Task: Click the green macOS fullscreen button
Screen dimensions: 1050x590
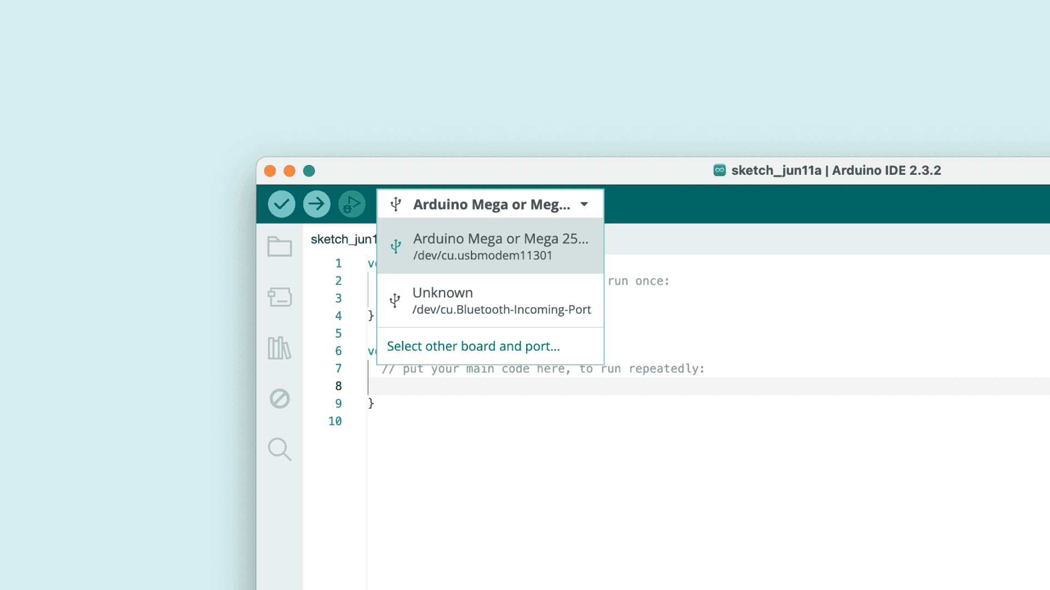Action: coord(309,171)
